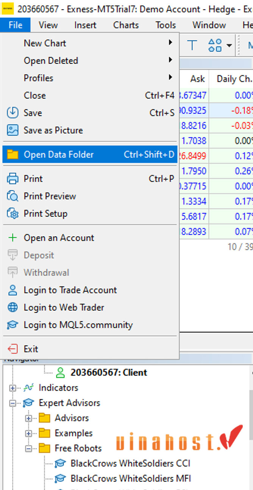The height and width of the screenshot is (490, 253).
Task: Collapse the Free Robots folder
Action: (28, 448)
